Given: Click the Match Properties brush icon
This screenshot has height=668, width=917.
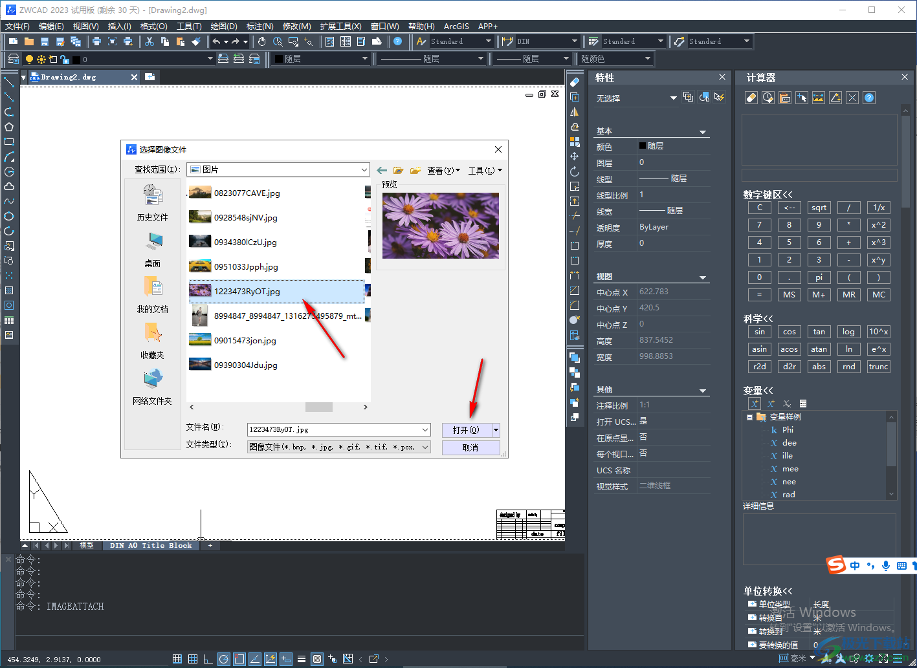Looking at the screenshot, I should [196, 41].
